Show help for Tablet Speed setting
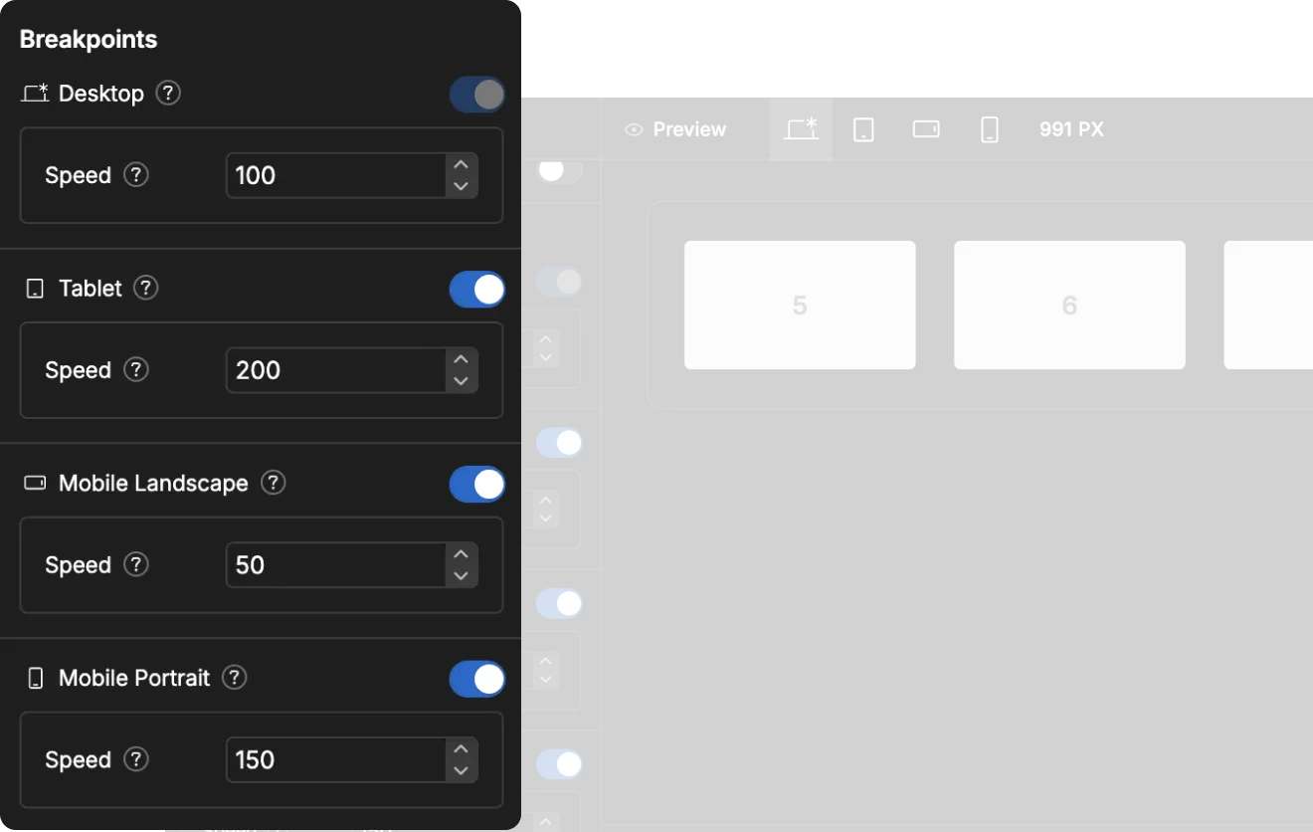1313x832 pixels. click(136, 370)
